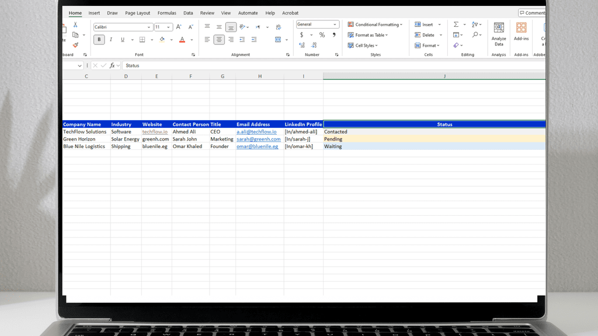This screenshot has height=336, width=598.
Task: Apply Percent Style number format
Action: [x=322, y=35]
